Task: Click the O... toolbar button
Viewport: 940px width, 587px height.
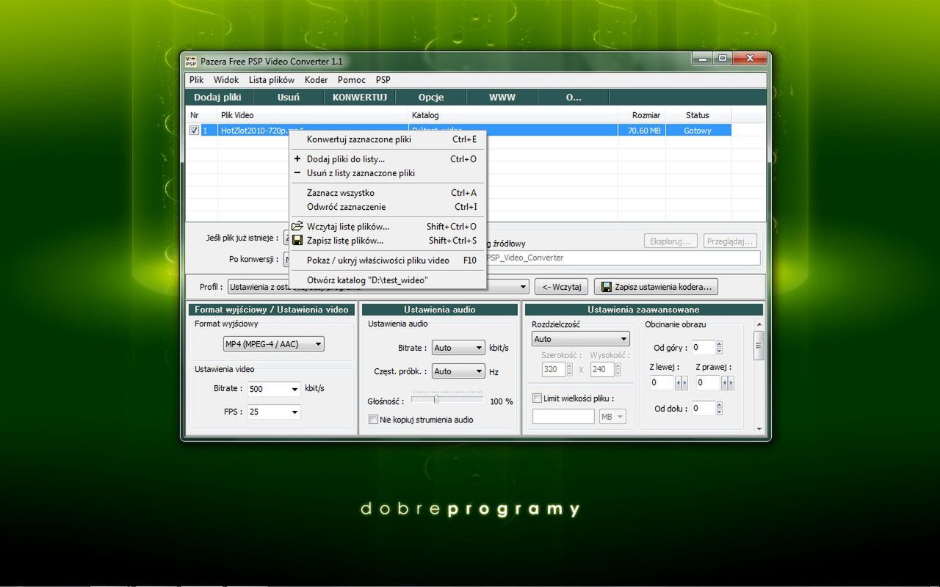Action: coord(574,97)
